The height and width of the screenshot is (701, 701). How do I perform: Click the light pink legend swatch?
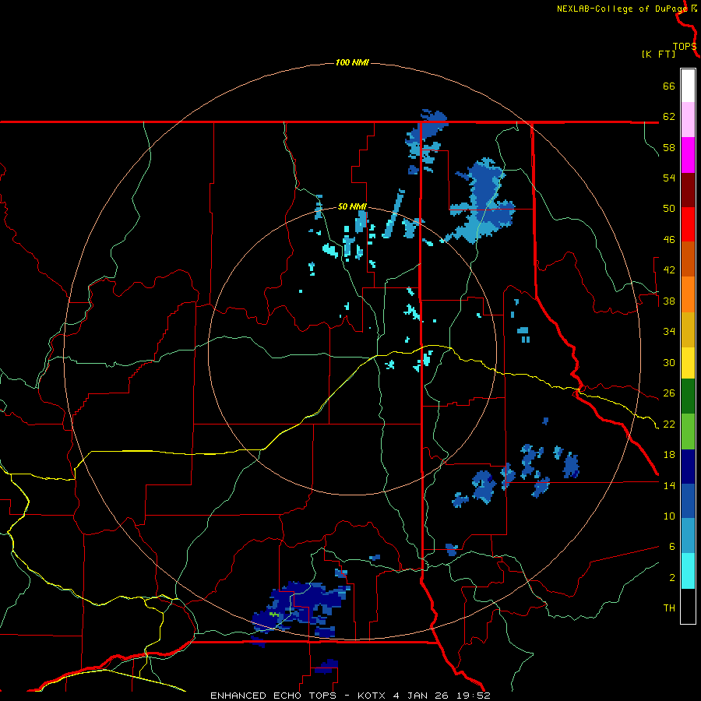click(688, 119)
